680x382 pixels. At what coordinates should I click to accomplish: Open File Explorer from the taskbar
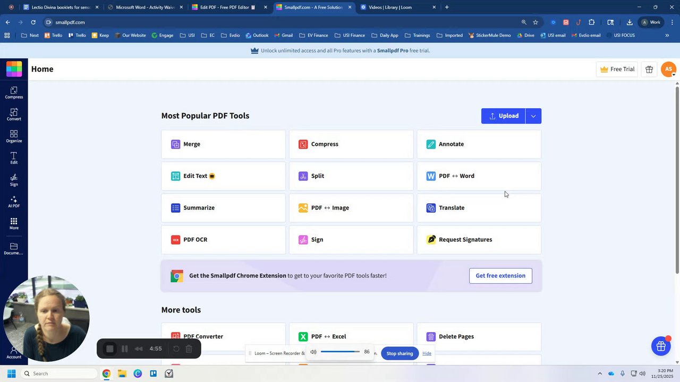[122, 374]
